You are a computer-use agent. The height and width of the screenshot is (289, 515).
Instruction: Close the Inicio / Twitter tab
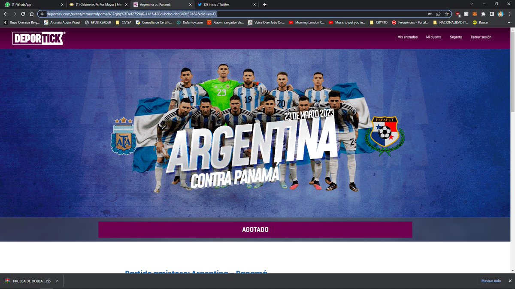click(x=255, y=4)
